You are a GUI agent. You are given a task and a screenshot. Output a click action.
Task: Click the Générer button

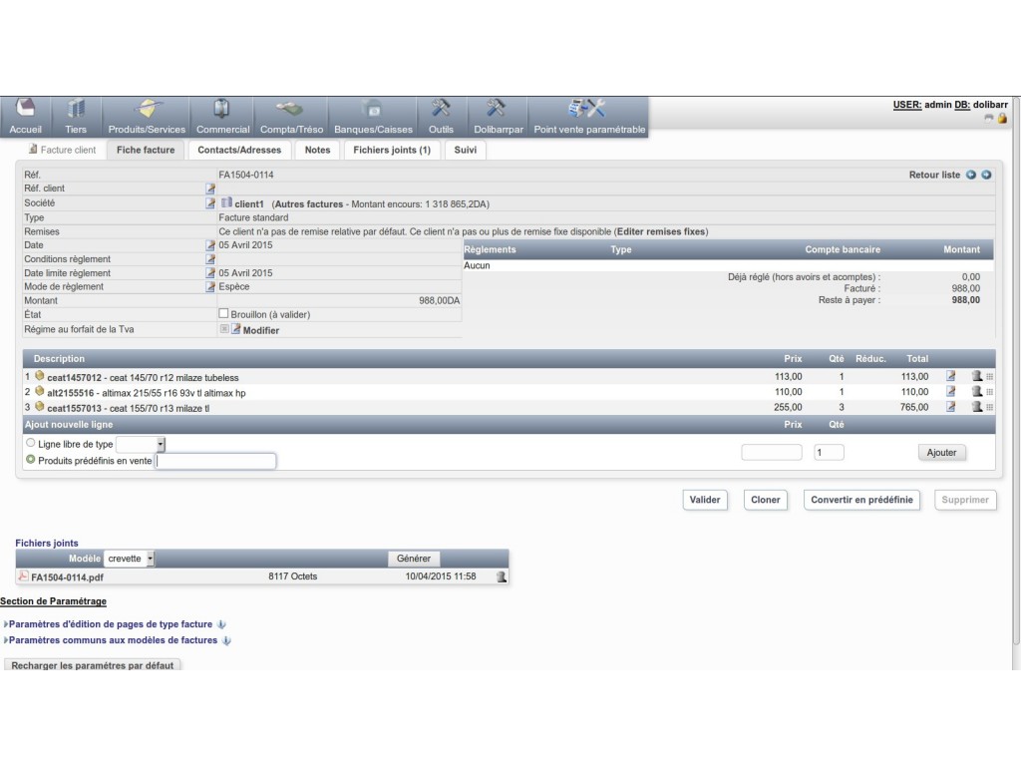[x=414, y=559]
